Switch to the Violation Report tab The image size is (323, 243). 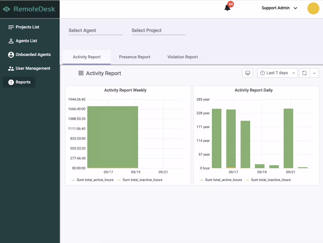[183, 57]
